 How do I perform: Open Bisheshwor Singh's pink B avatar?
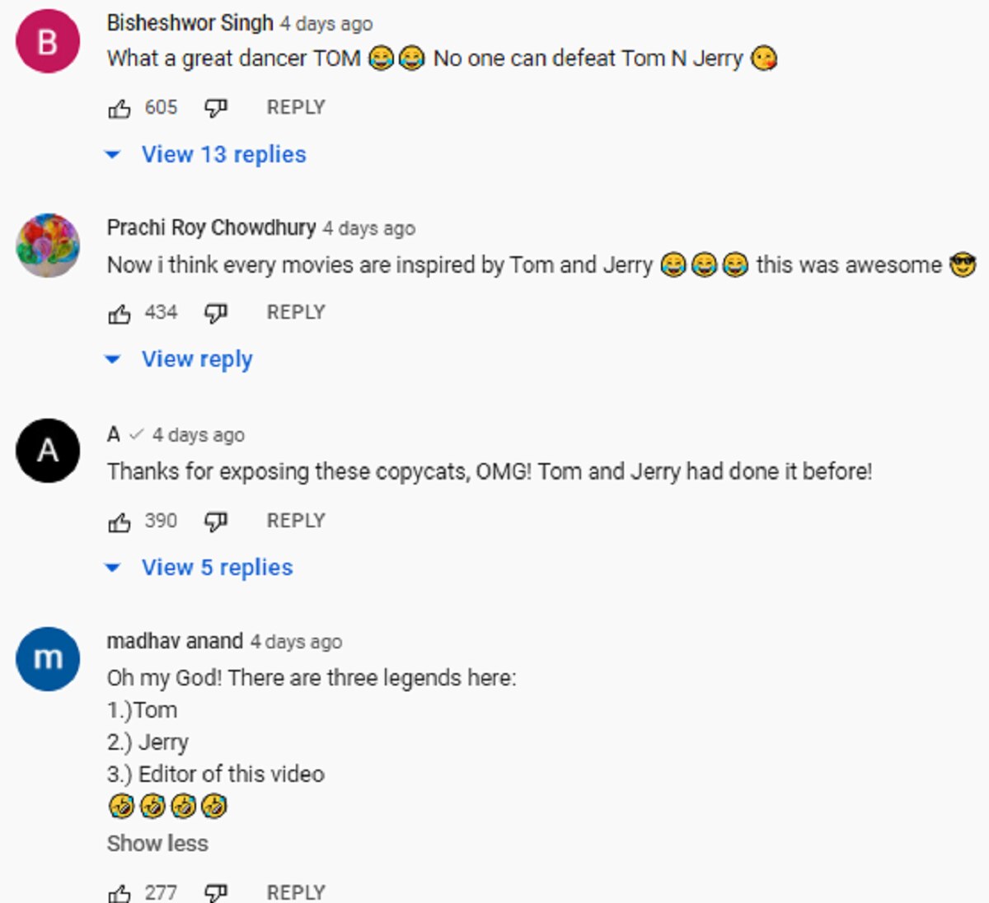point(48,41)
